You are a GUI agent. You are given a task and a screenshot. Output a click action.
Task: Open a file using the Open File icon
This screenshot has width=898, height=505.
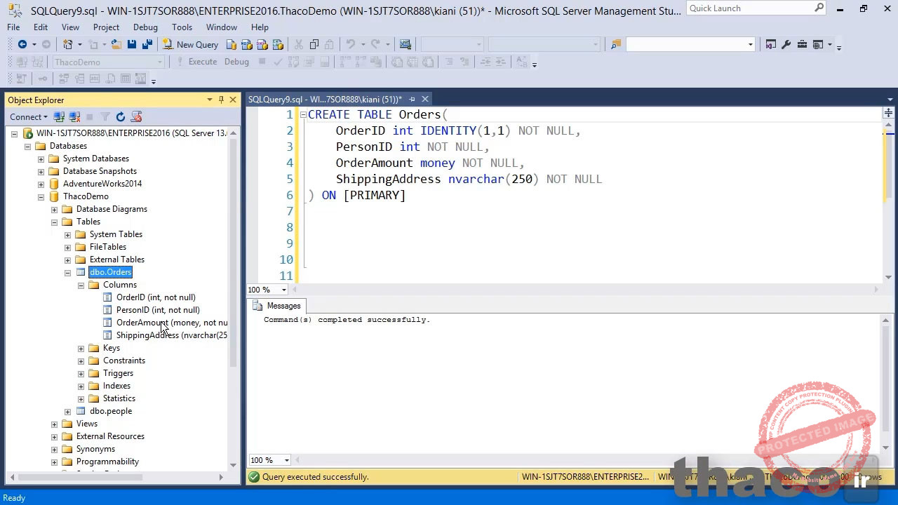tap(116, 44)
